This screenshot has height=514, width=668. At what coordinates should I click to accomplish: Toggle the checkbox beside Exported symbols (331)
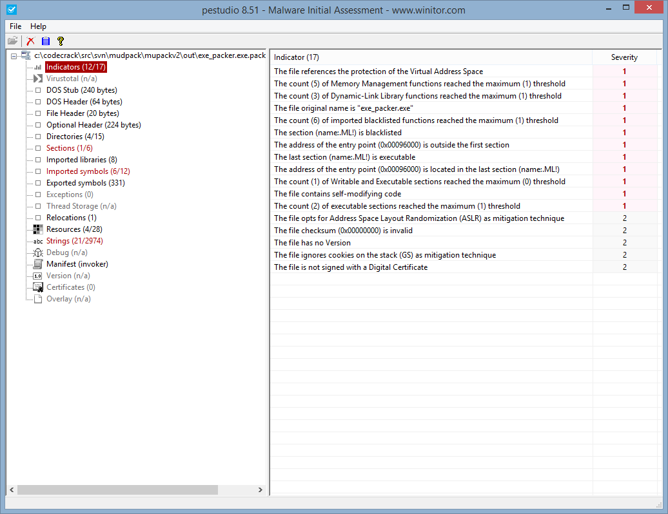point(38,183)
